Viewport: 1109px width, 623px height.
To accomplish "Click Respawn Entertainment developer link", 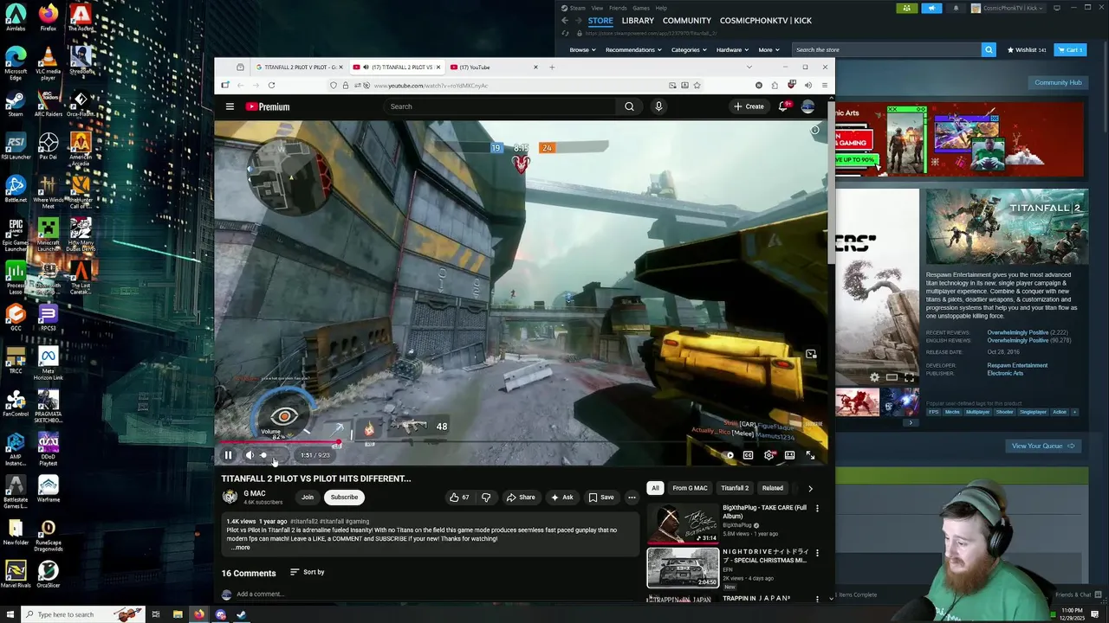I will tap(1017, 365).
